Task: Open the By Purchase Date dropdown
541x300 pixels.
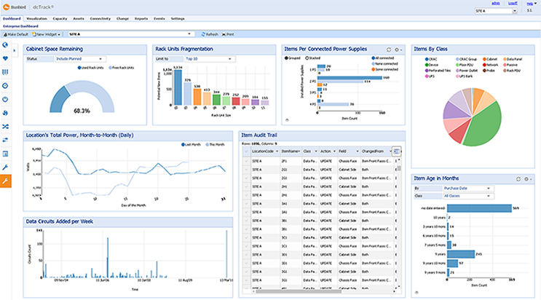Action: coord(468,189)
